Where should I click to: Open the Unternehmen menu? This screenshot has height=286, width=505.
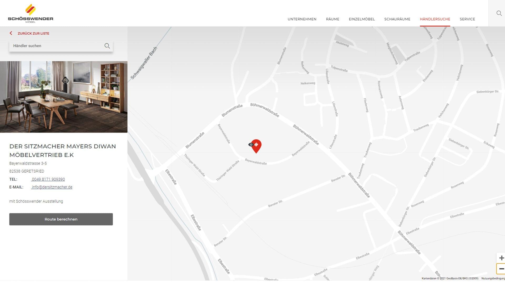click(x=302, y=19)
